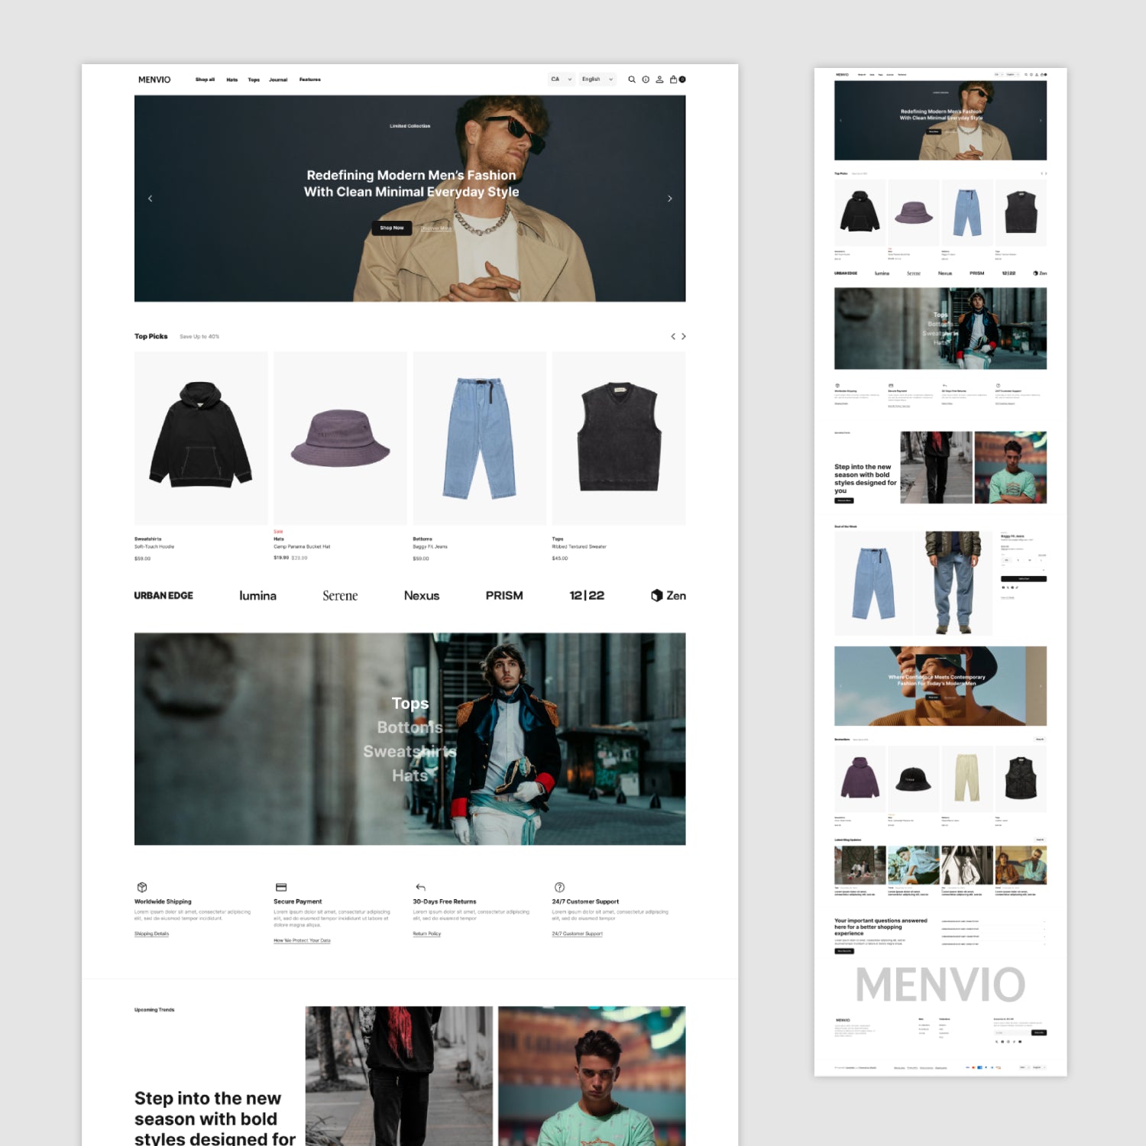Click the 24/7 Customer Support question icon
The width and height of the screenshot is (1146, 1146).
click(559, 887)
